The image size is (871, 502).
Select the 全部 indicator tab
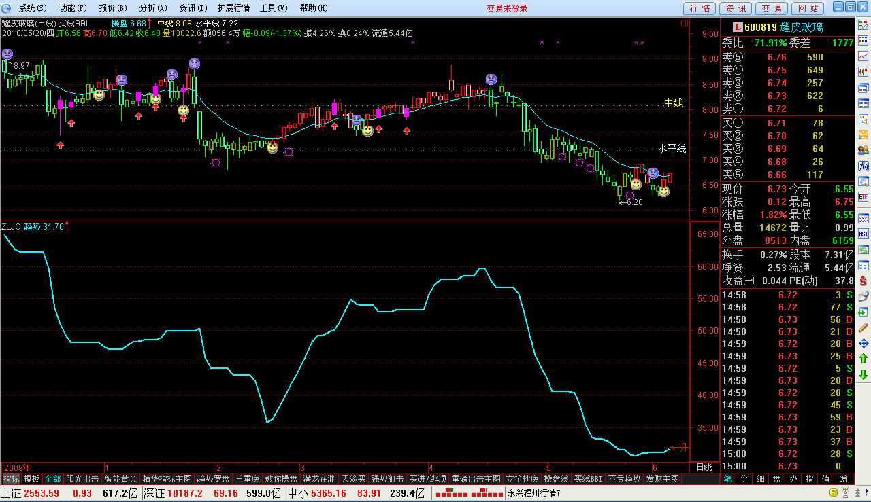tap(53, 479)
